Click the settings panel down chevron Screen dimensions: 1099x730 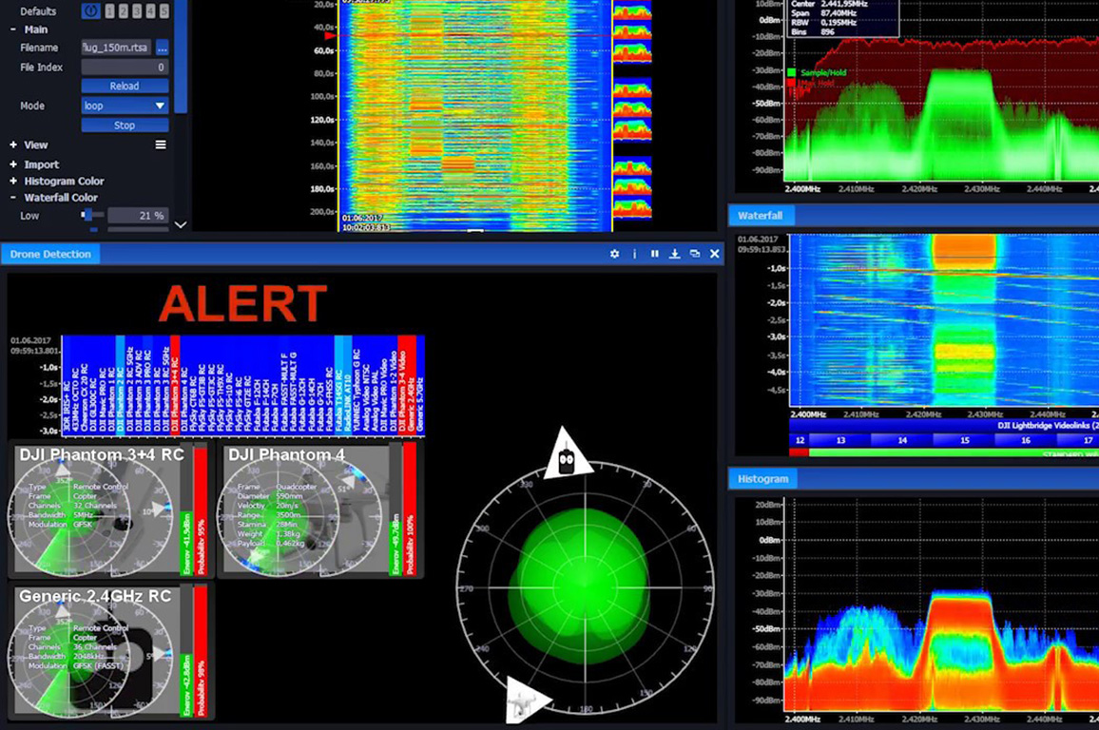tap(180, 225)
